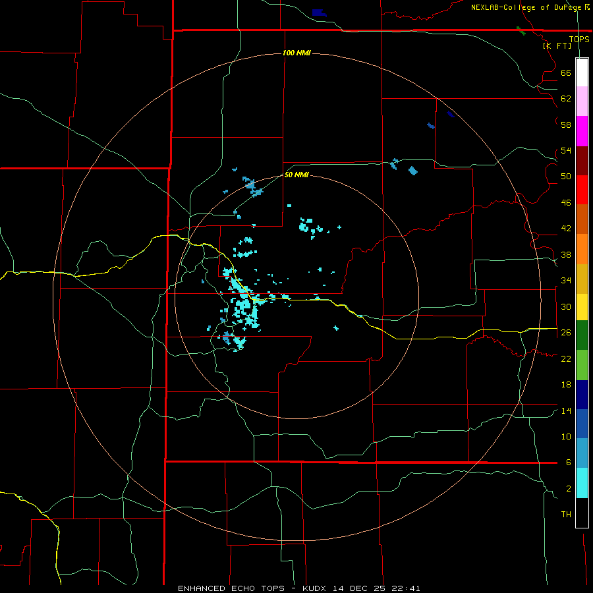Image resolution: width=593 pixels, height=593 pixels.
Task: Click the 22:41 timestamp
Action: tap(405, 588)
